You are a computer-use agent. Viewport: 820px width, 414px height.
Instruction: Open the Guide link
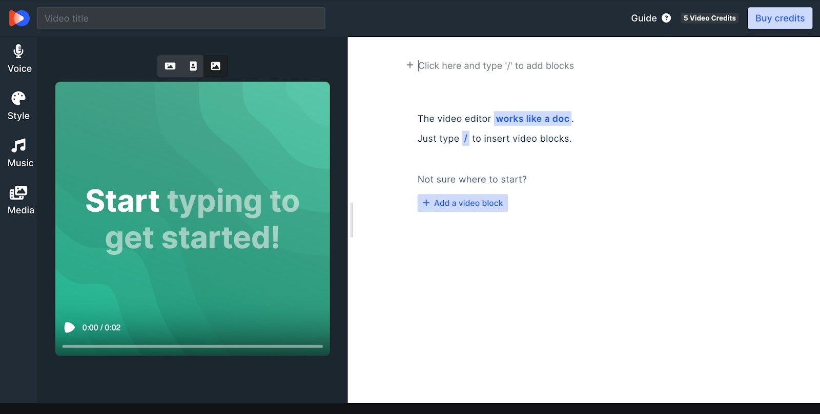pyautogui.click(x=644, y=18)
